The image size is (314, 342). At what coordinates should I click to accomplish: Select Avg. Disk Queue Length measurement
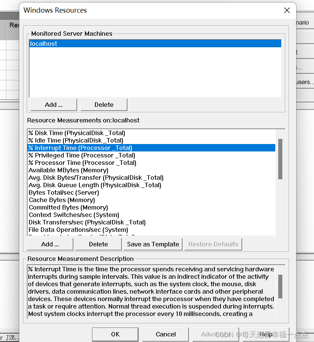click(x=152, y=185)
